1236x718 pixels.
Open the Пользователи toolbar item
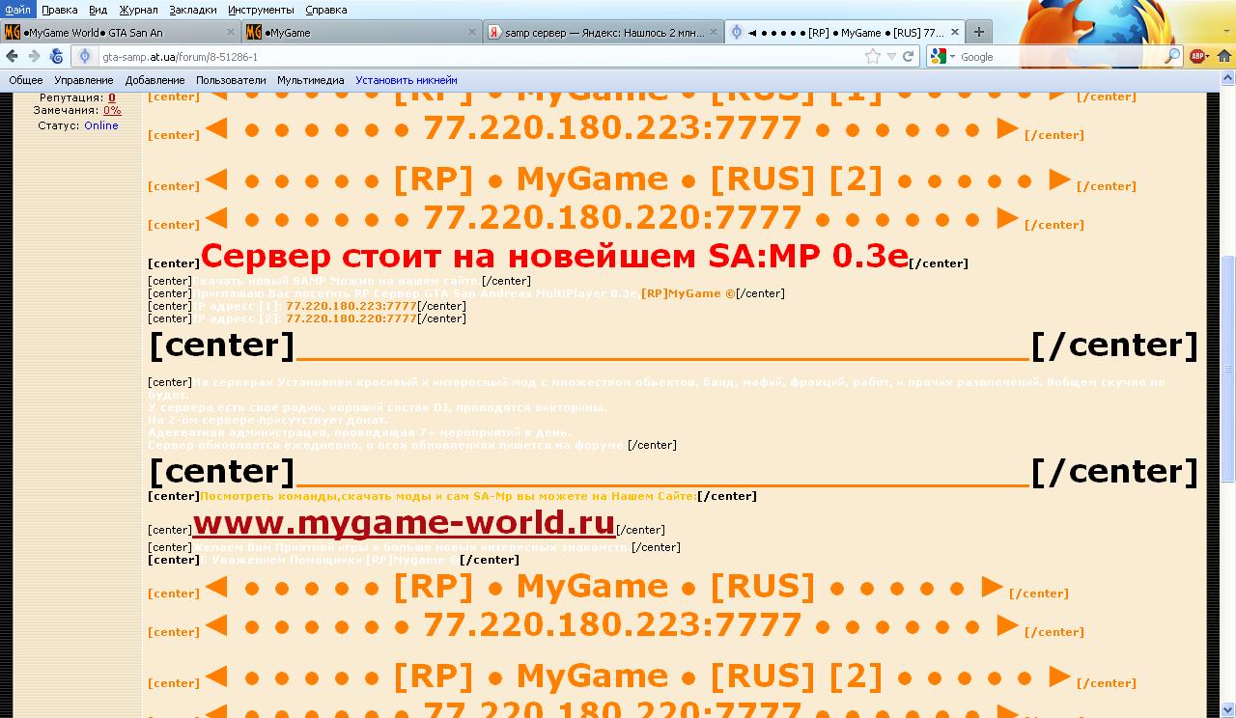231,80
